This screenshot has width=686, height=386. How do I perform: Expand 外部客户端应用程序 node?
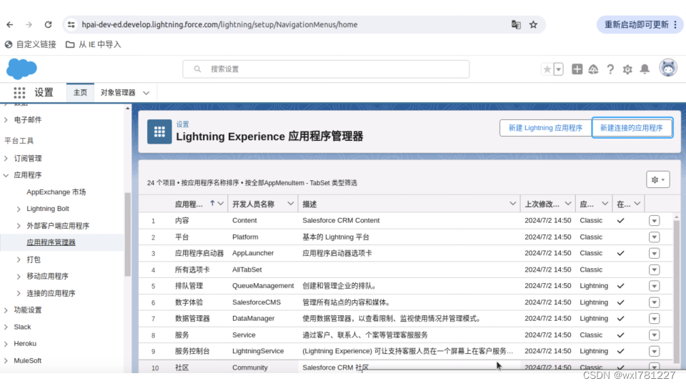coord(19,226)
